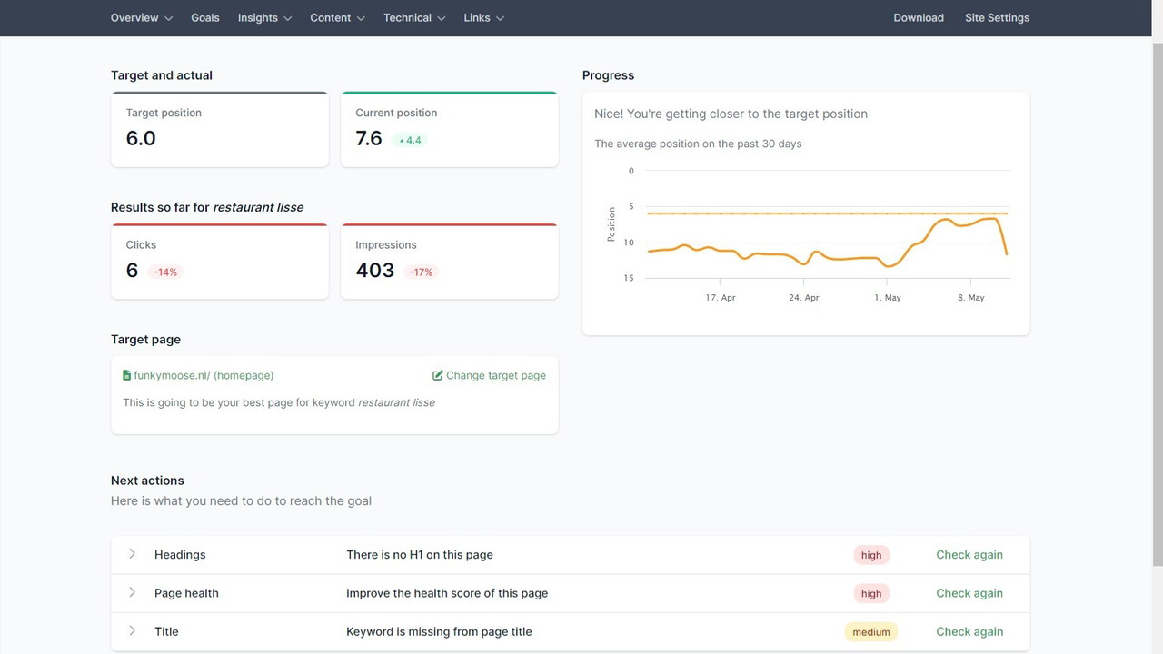
Task: Open the Insights dropdown menu
Action: pyautogui.click(x=263, y=17)
